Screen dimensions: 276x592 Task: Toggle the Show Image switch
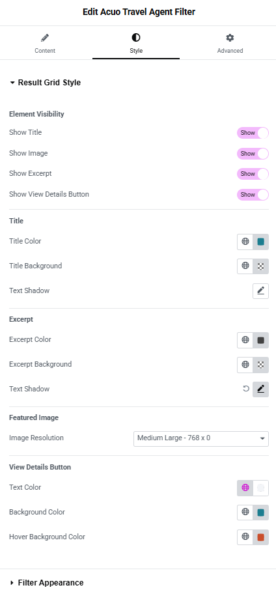click(253, 154)
